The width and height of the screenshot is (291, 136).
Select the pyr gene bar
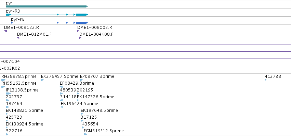click(47, 6)
